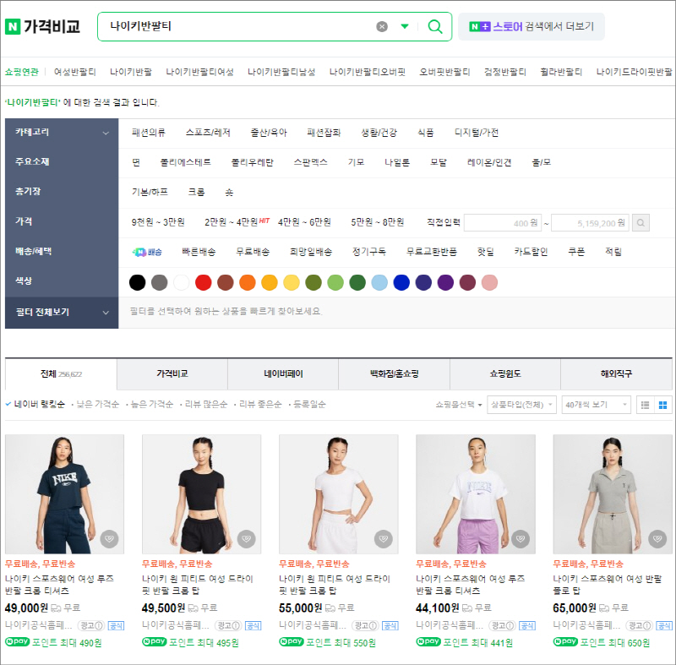676x665 pixels.
Task: Select the N배송 delivery filter icon
Action: 147,252
